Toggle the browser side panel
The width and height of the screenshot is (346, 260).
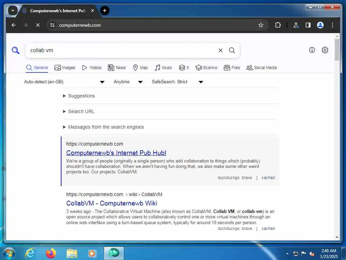[308, 25]
